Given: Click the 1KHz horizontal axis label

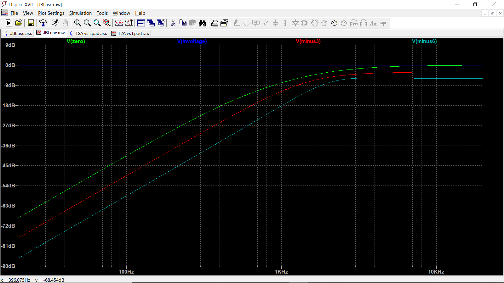Looking at the screenshot, I should click(x=281, y=272).
